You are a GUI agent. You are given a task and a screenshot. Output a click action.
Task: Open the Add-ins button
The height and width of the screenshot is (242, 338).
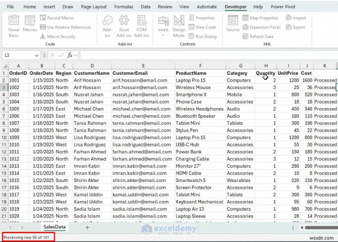[107, 26]
